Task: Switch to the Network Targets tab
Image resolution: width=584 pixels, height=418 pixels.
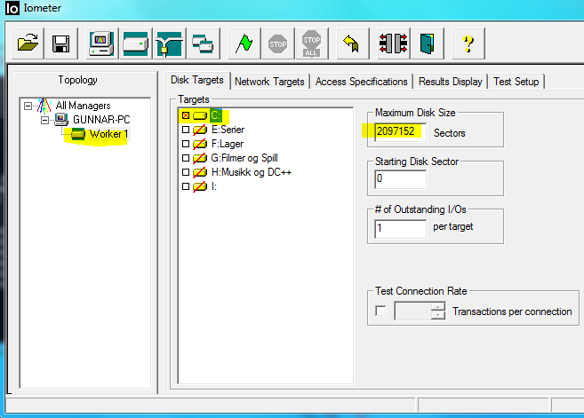Action: point(269,82)
